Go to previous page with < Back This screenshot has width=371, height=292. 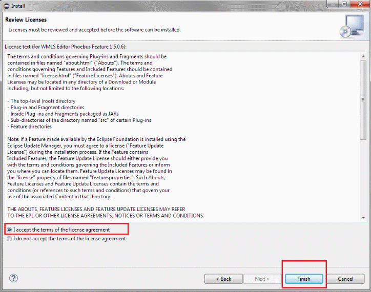[223, 279]
